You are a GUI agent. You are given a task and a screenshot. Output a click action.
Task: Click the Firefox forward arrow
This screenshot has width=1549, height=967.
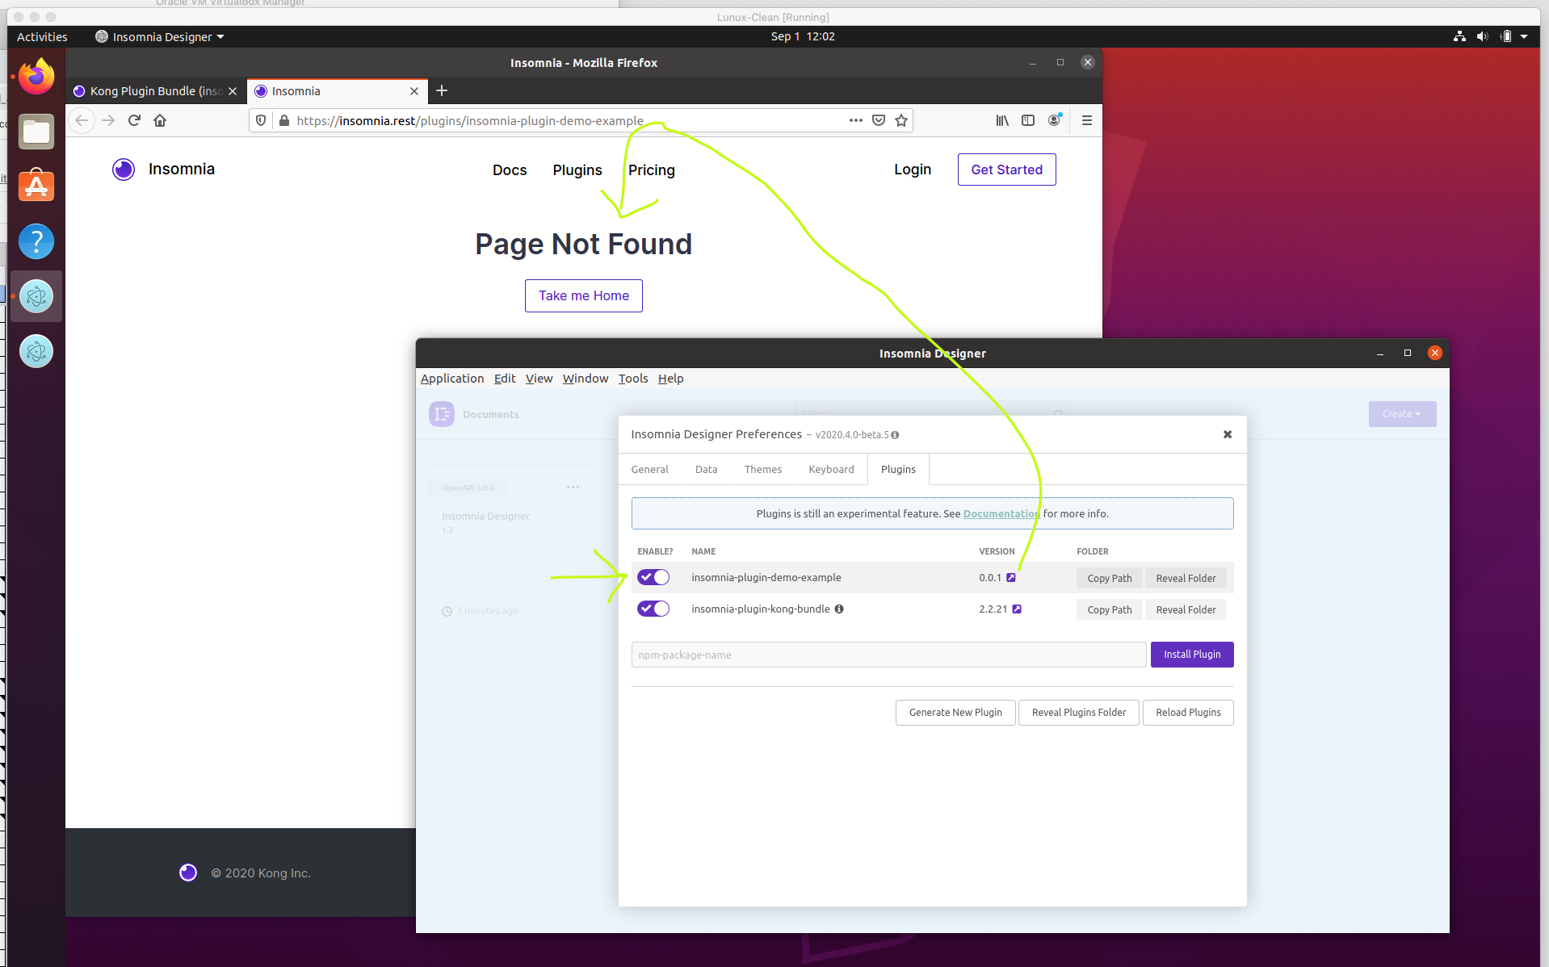tap(108, 120)
